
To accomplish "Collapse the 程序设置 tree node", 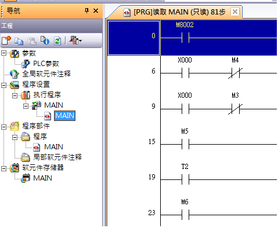I will coord(4,85).
